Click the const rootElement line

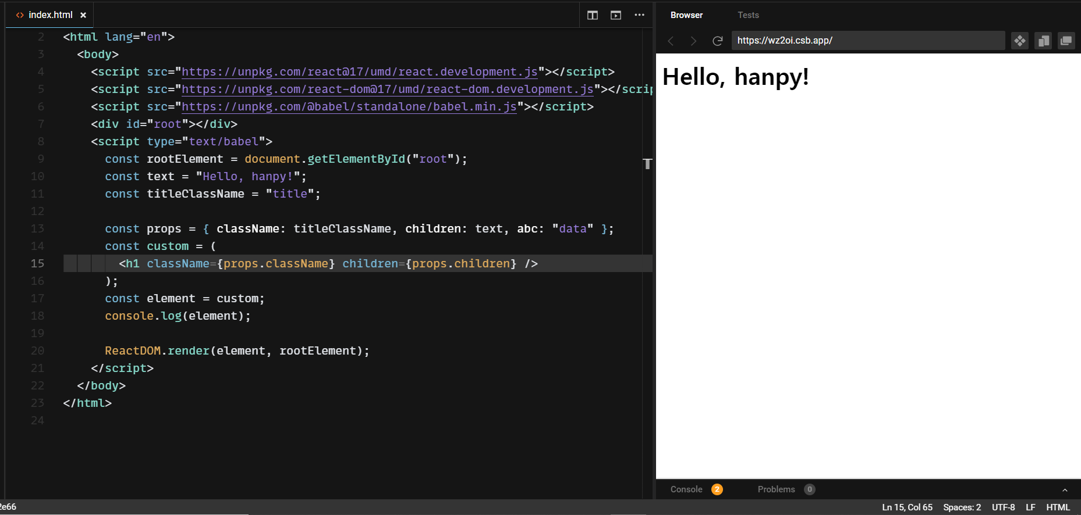[286, 159]
